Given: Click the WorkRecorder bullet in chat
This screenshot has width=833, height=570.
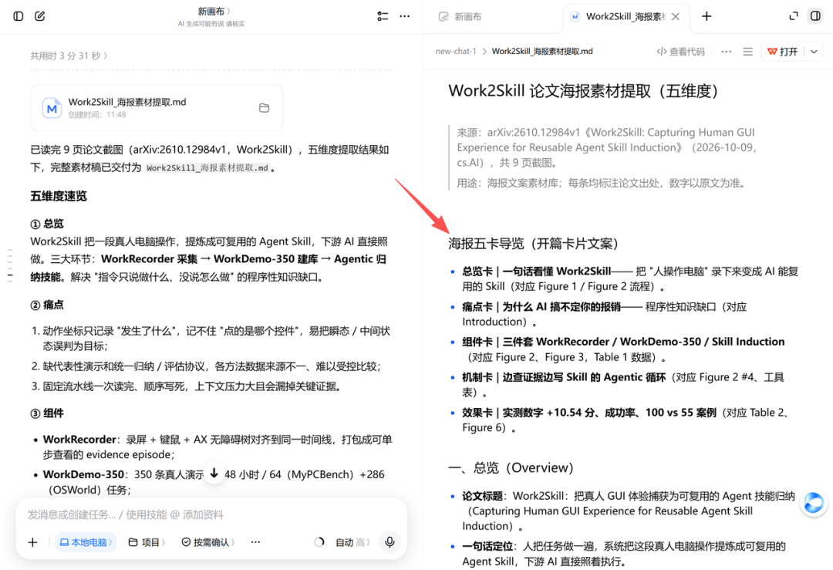Looking at the screenshot, I should tap(218, 447).
